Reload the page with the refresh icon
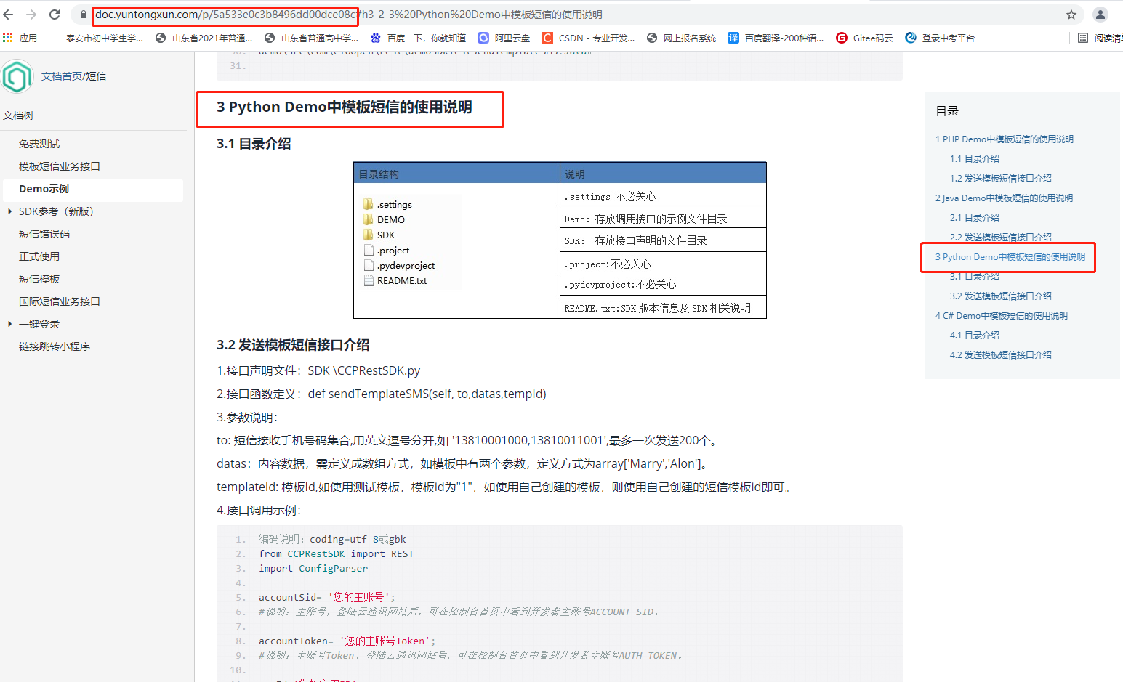The height and width of the screenshot is (682, 1123). coord(53,12)
